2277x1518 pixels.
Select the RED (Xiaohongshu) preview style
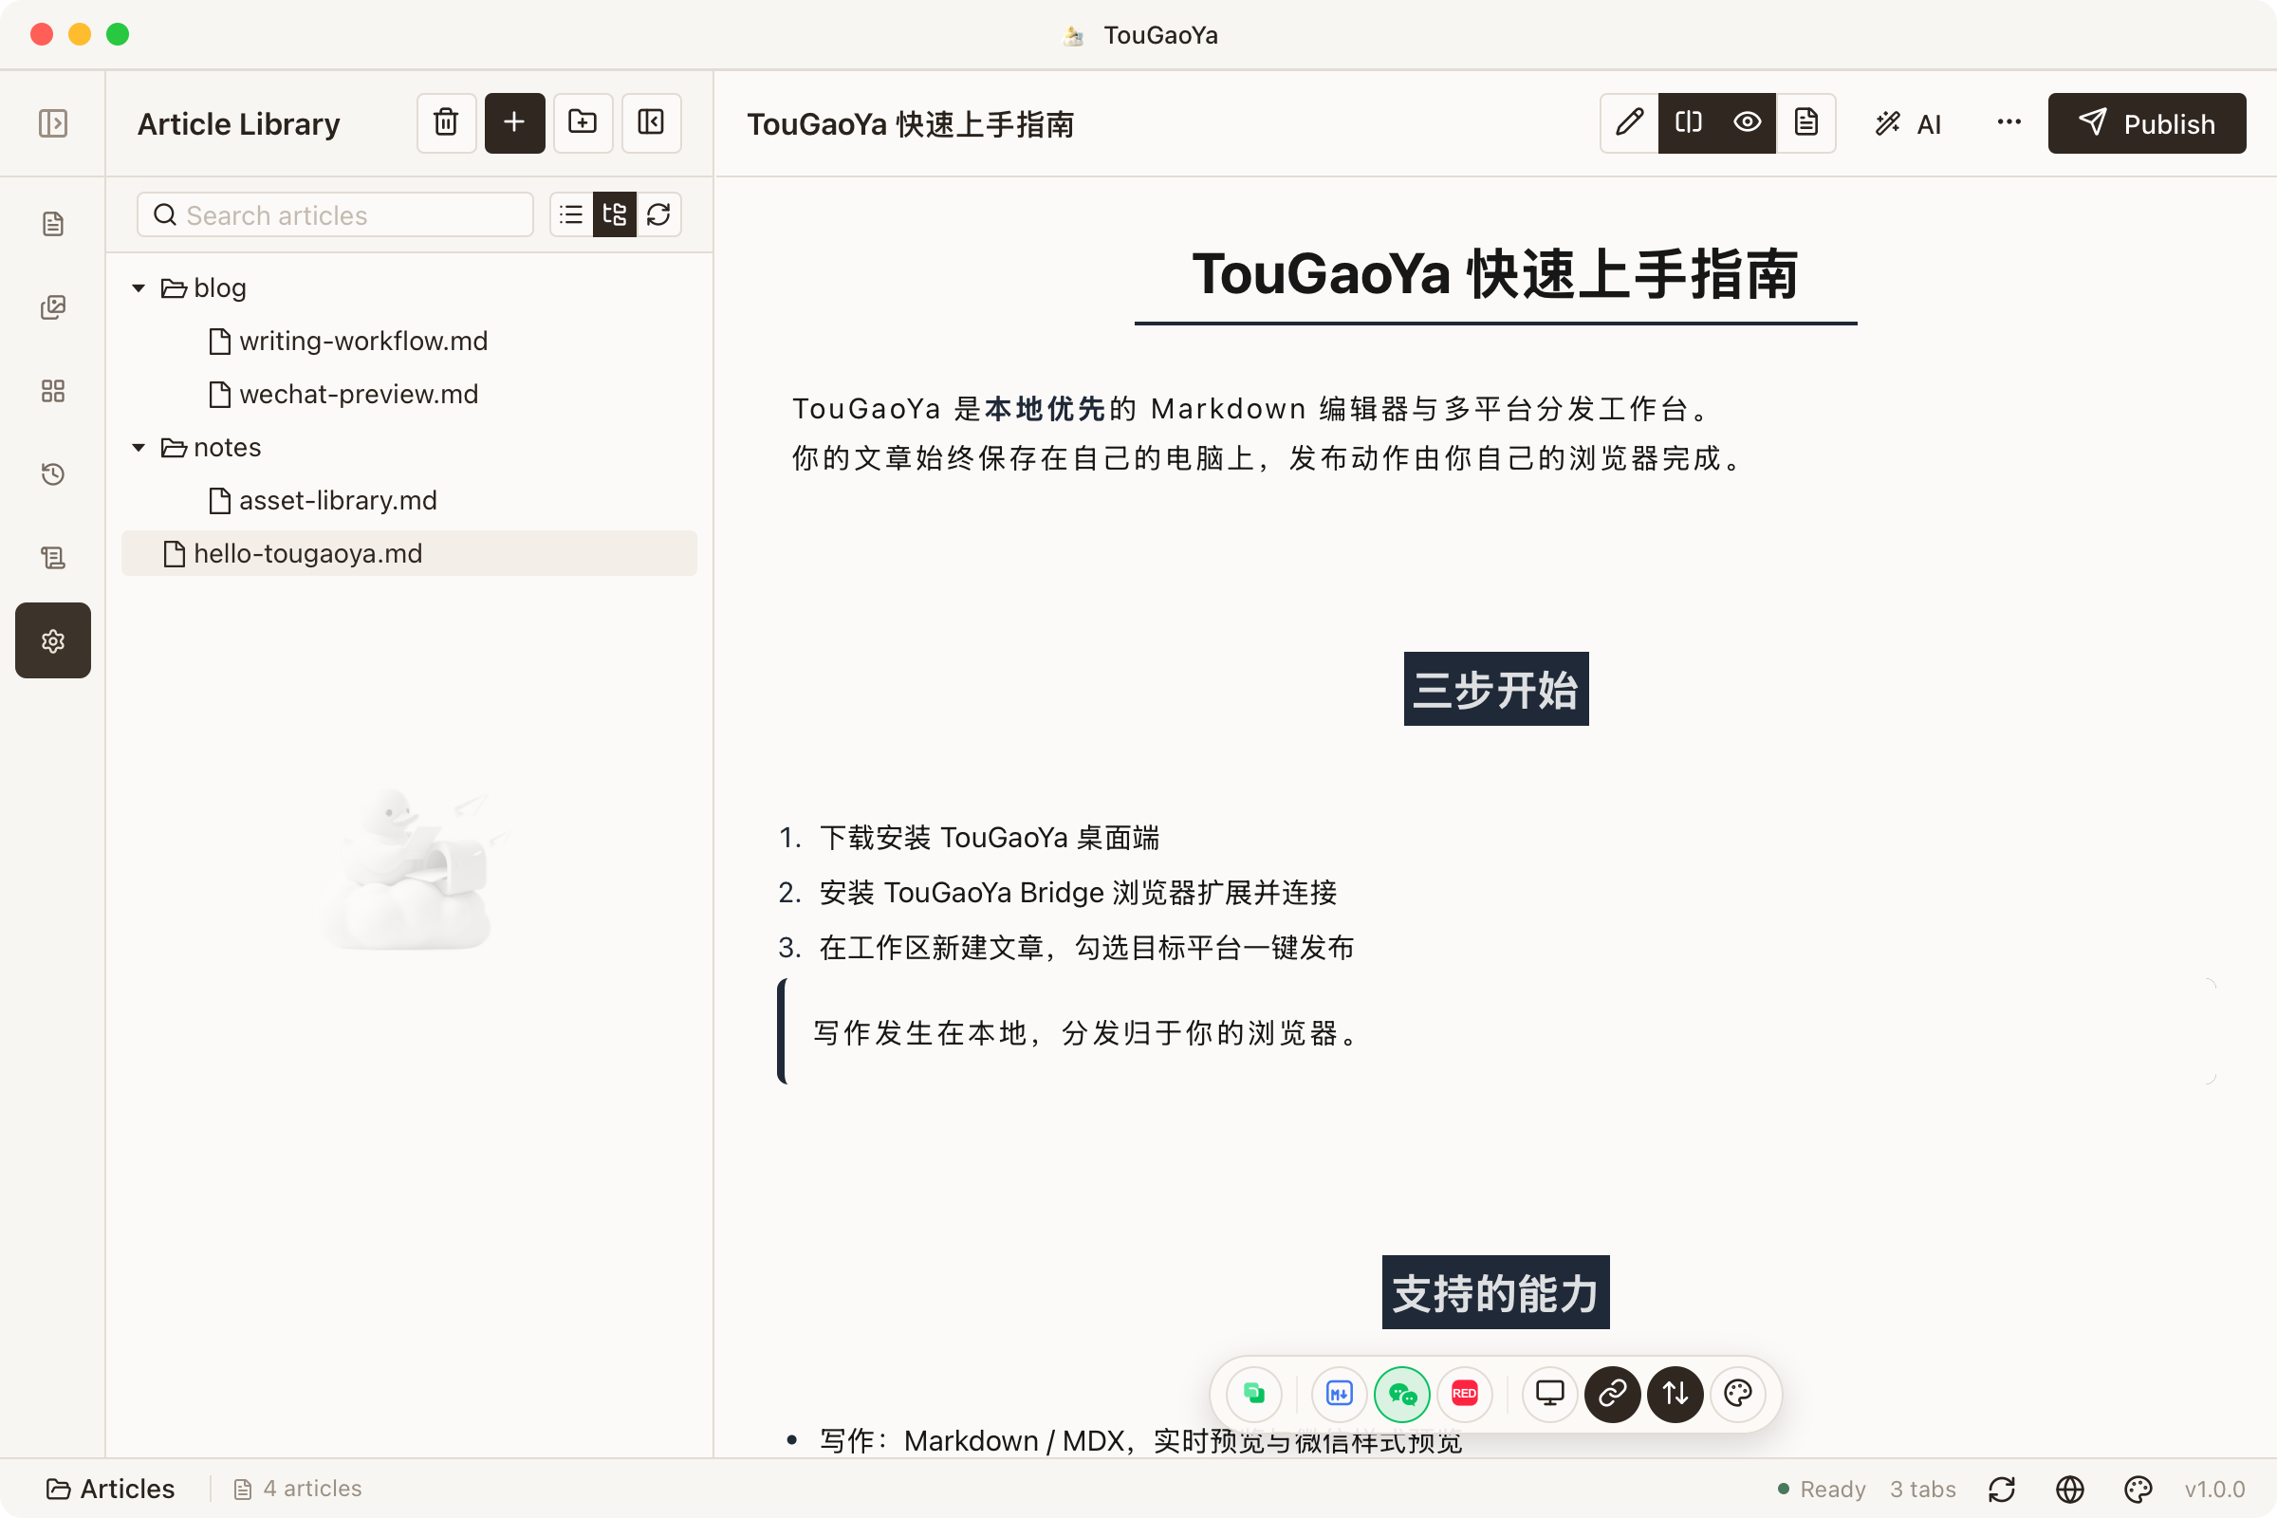[x=1465, y=1394]
